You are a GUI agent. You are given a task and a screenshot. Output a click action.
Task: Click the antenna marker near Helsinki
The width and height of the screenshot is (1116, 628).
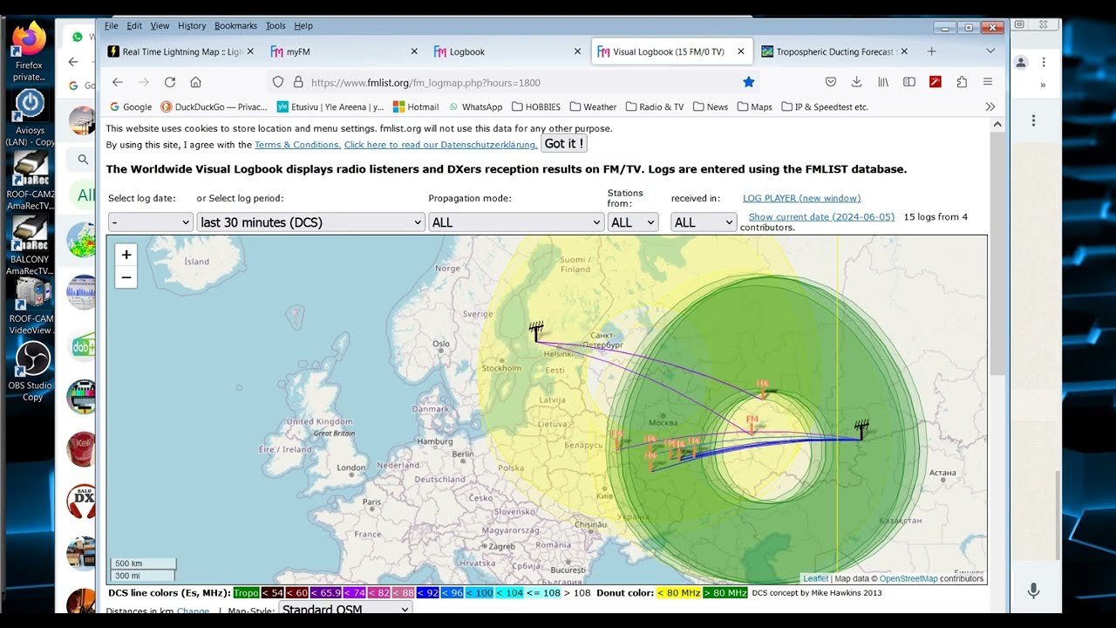point(536,331)
